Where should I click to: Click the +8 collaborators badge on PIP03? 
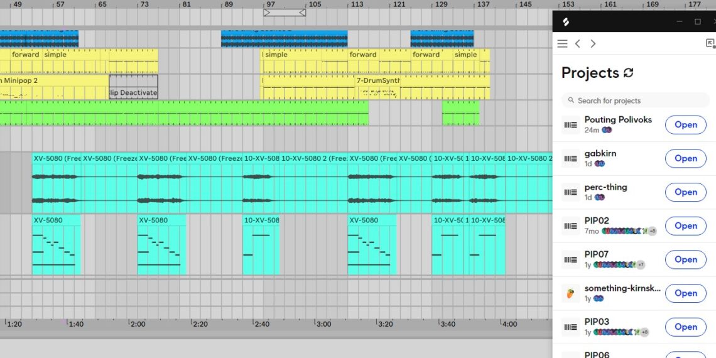(644, 332)
